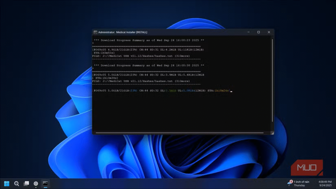Close the Medicat Installer console window
Screen dimensions: 336x189
(269, 32)
